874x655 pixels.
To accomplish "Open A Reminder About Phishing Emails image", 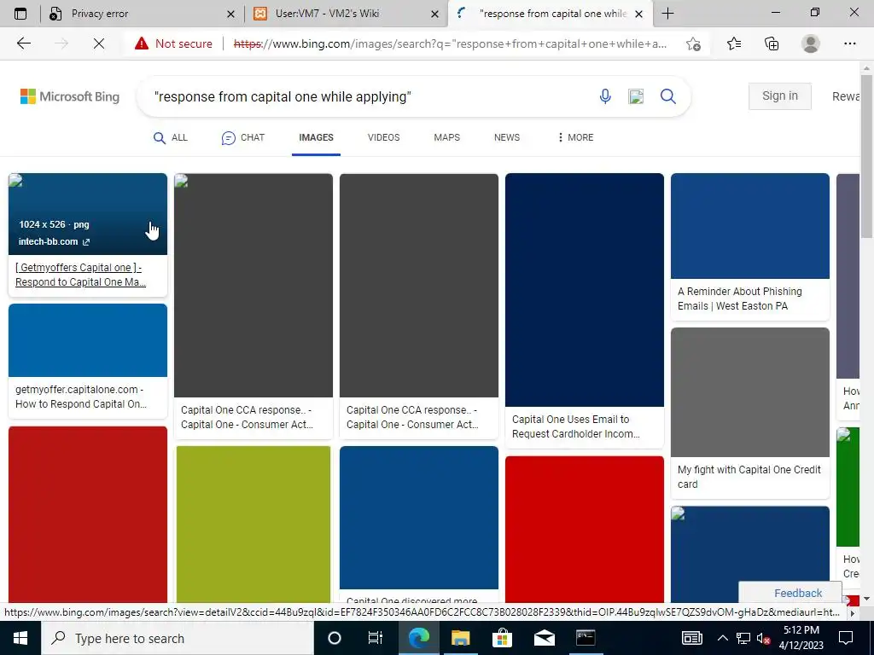I will 749,225.
